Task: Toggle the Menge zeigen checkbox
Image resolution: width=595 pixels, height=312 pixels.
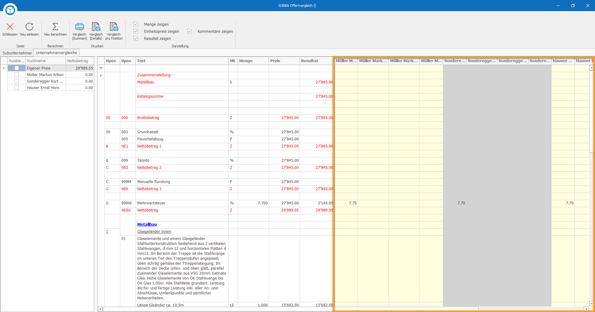Action: 136,24
